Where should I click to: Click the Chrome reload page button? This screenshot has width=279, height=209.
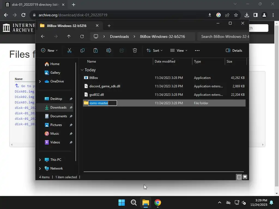tap(23, 15)
